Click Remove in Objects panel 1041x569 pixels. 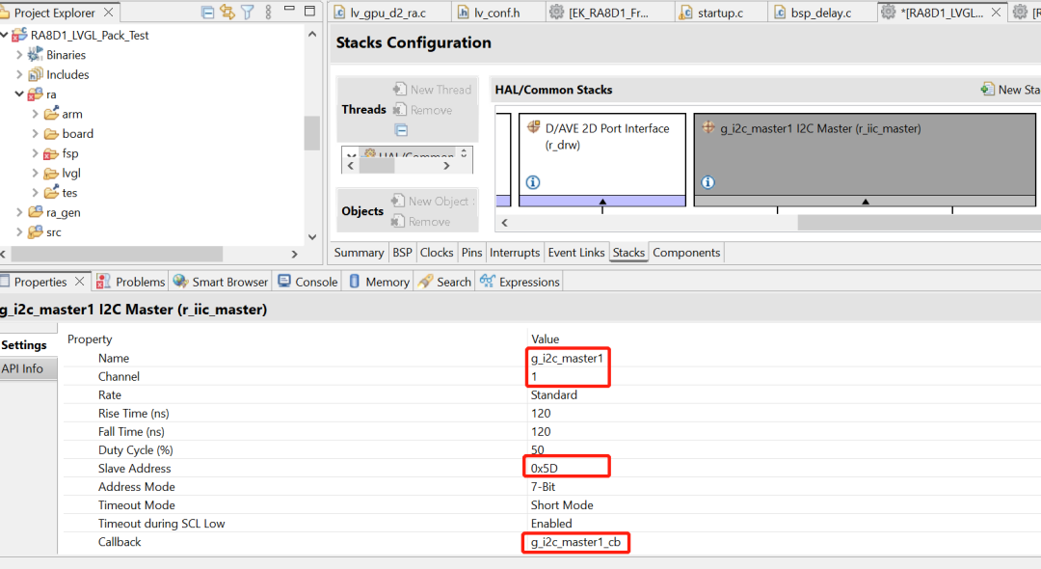pyautogui.click(x=421, y=221)
